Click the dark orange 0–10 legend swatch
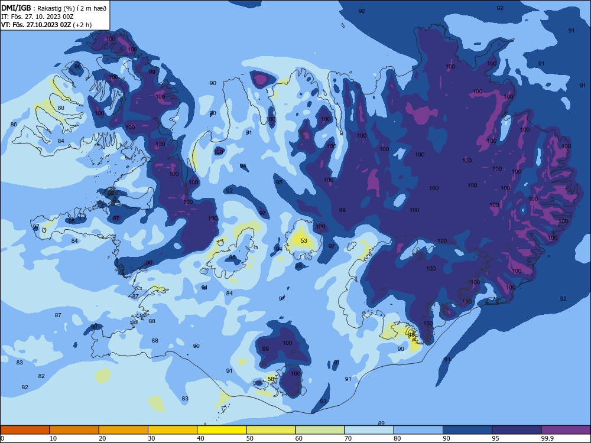 (25, 430)
